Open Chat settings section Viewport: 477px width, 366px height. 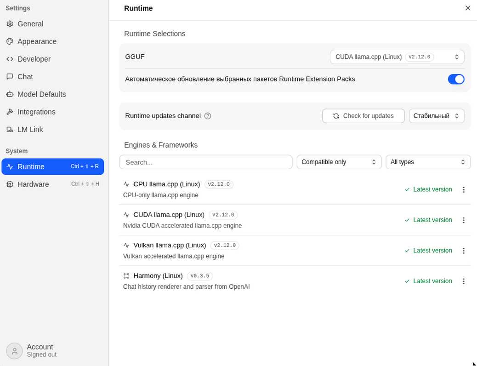53,76
